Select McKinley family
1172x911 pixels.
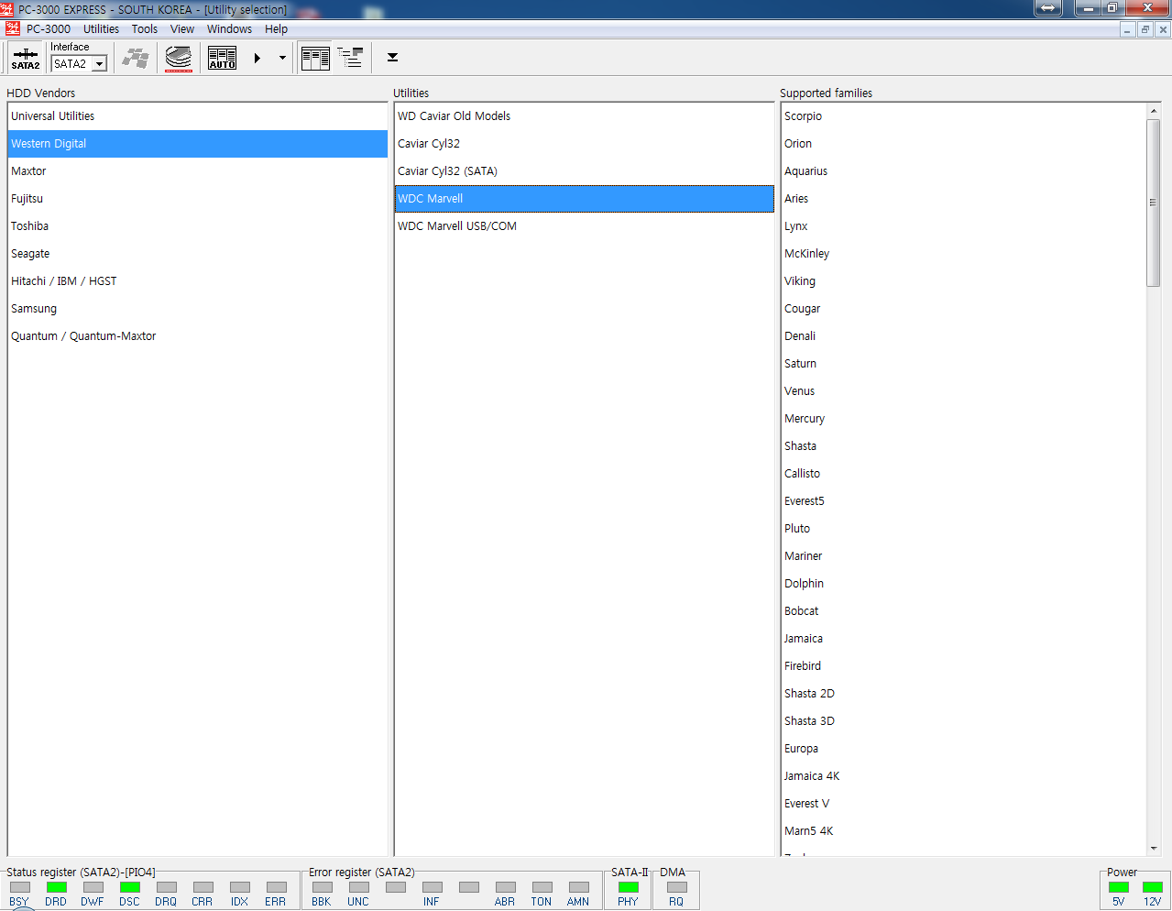tap(964, 254)
